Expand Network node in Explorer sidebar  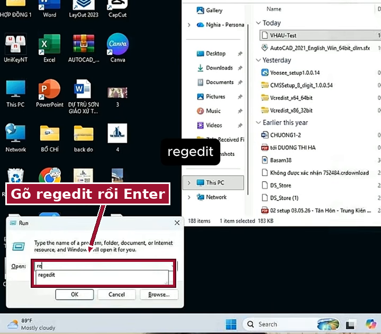(189, 197)
